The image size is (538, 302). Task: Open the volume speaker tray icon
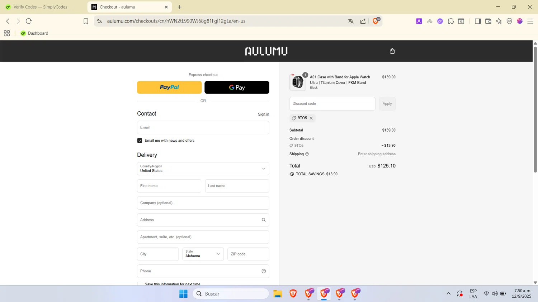tap(495, 294)
